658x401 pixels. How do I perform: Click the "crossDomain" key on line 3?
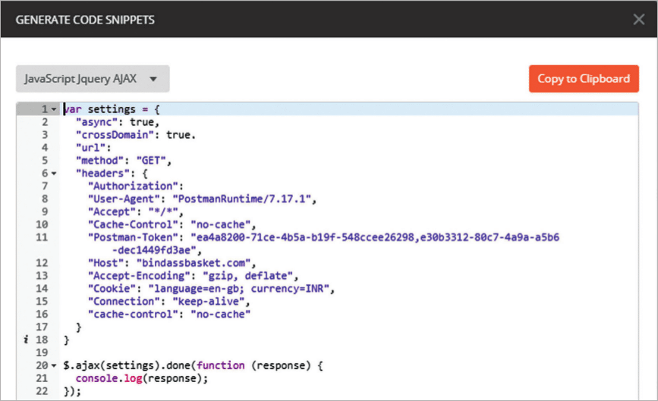pos(110,135)
